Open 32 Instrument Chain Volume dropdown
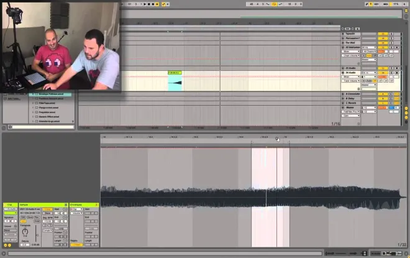The height and width of the screenshot is (258, 410). coord(350,55)
